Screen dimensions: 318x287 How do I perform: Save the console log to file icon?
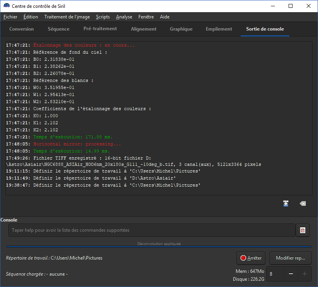pyautogui.click(x=286, y=203)
